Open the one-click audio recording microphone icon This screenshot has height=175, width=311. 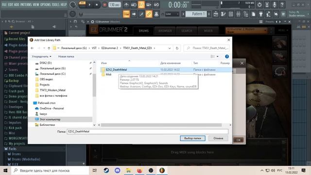tap(275, 4)
